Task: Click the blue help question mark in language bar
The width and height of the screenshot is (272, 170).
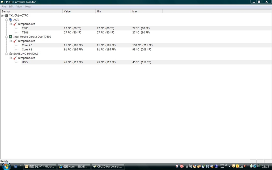Action: 216,166
